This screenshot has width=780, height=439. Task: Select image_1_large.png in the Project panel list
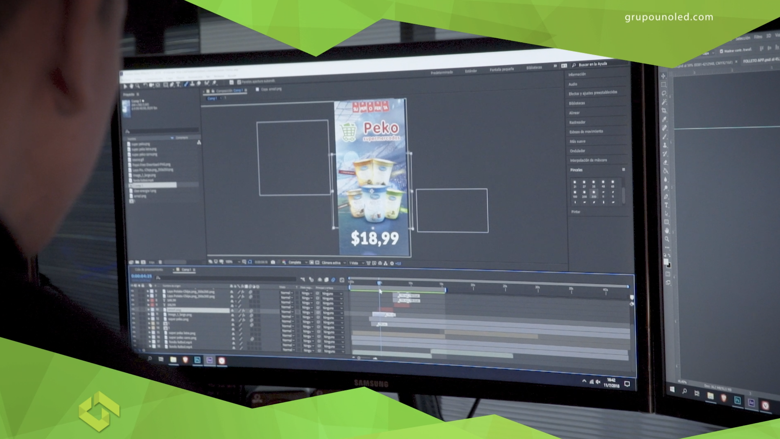pyautogui.click(x=144, y=175)
